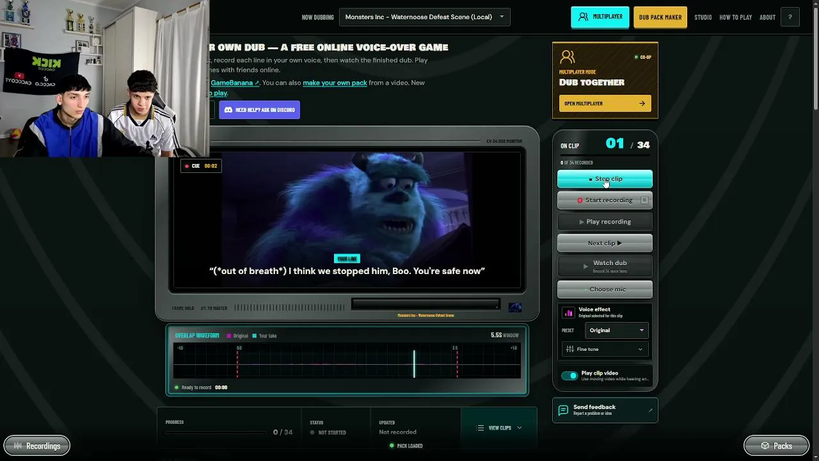Click the "Ready to record" status text

pos(196,387)
